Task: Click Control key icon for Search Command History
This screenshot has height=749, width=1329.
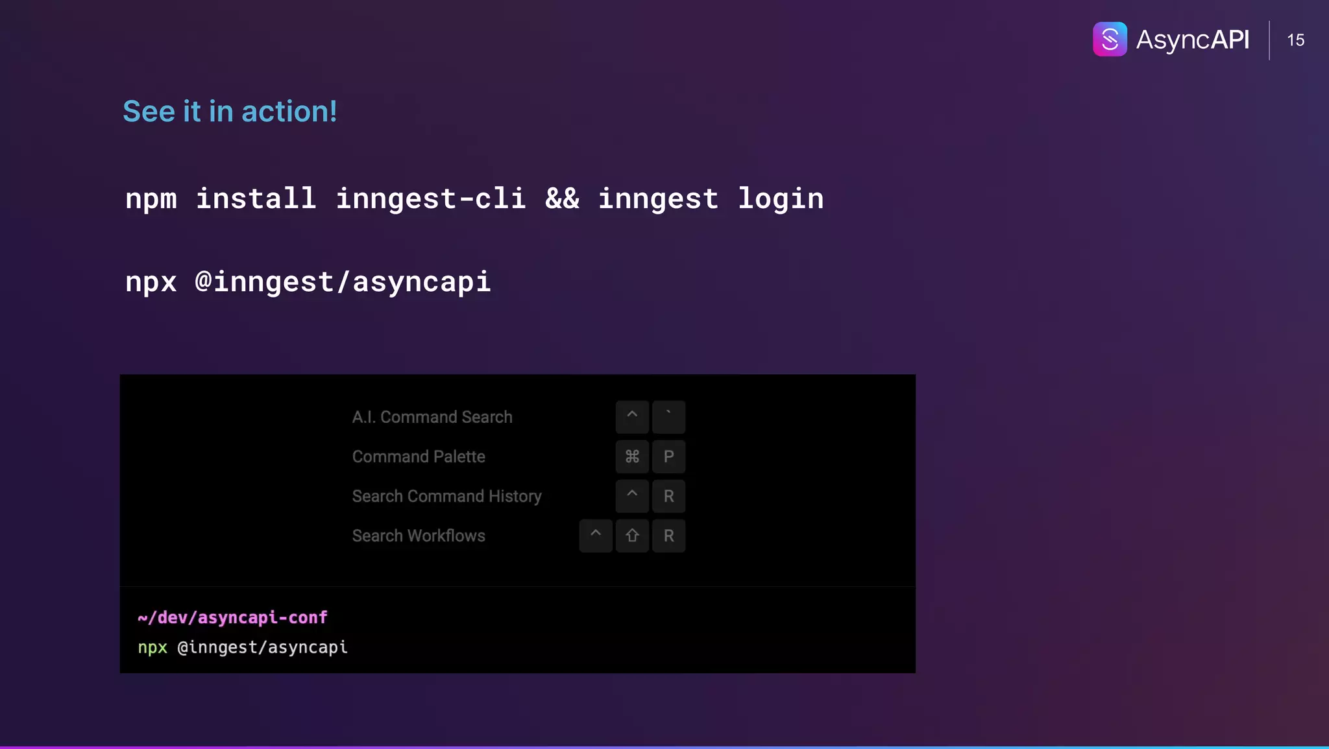Action: 632,496
